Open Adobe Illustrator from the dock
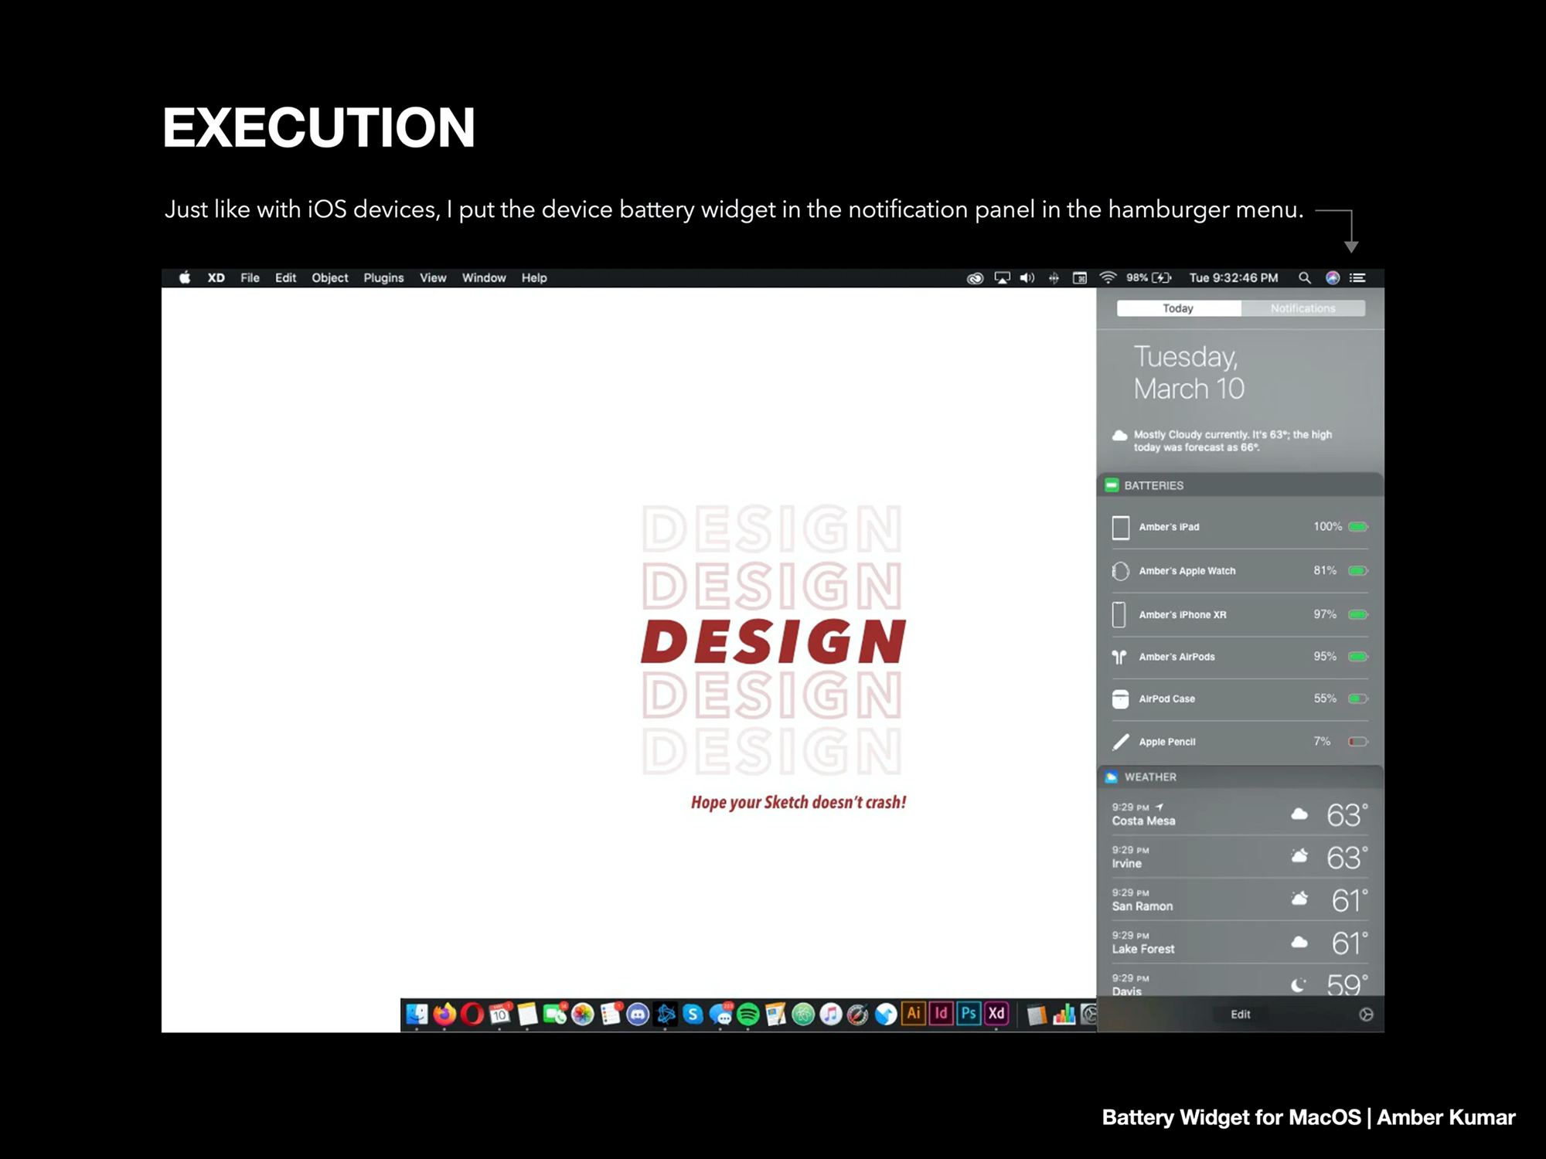 coord(913,1014)
